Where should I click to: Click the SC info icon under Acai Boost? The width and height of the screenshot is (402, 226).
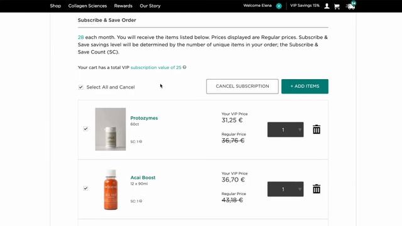tap(141, 201)
